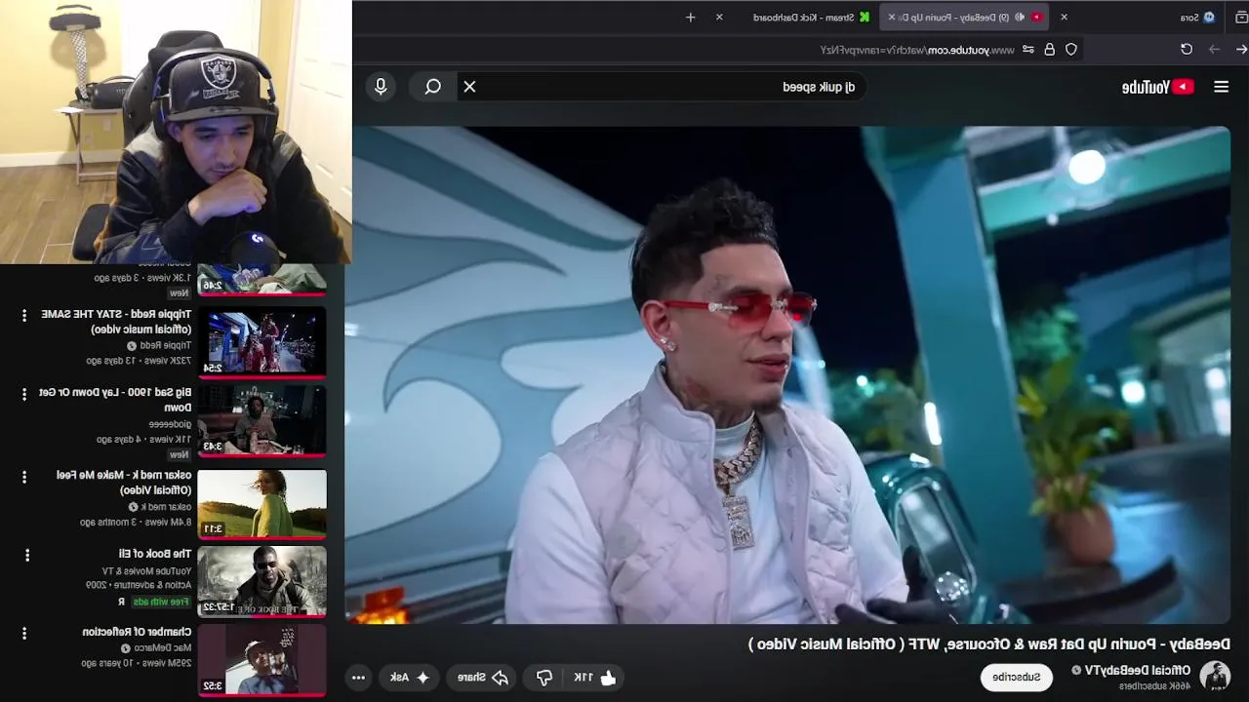Screen dimensions: 1249x702
Task: Play the 2:46 video thumbnail
Action: tap(262, 280)
